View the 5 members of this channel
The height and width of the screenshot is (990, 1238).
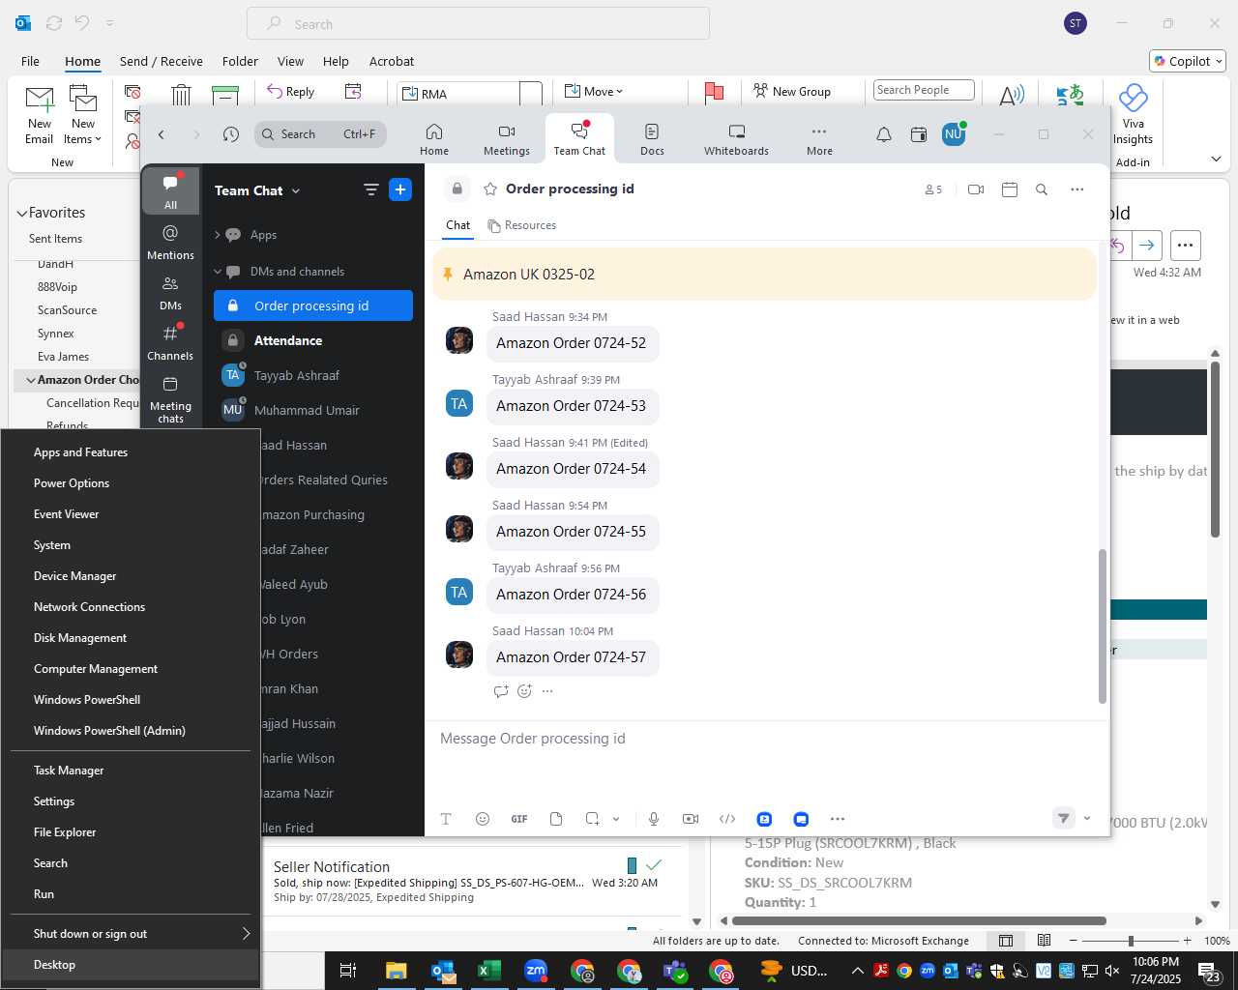(x=933, y=189)
